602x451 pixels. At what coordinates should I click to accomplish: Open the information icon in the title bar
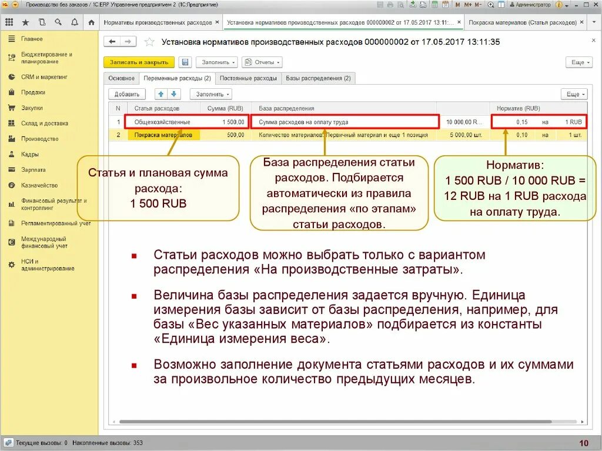(558, 5)
